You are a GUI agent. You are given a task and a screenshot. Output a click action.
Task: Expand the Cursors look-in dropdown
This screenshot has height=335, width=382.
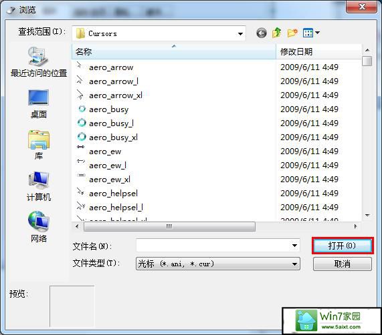click(240, 33)
